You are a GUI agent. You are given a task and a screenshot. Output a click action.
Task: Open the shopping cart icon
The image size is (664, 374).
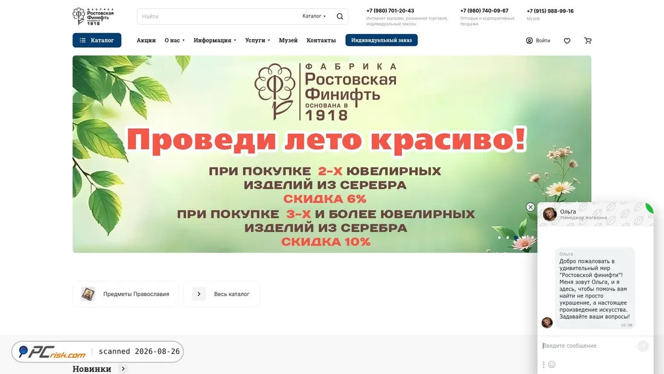(x=588, y=40)
